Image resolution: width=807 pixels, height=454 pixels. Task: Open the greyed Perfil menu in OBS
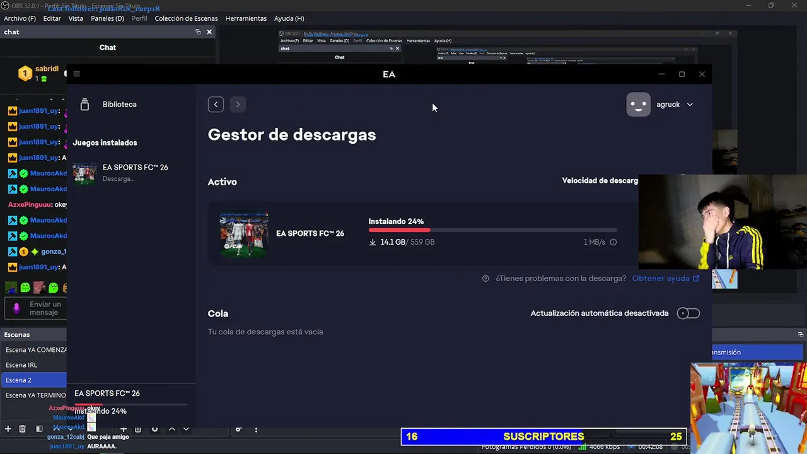tap(139, 18)
